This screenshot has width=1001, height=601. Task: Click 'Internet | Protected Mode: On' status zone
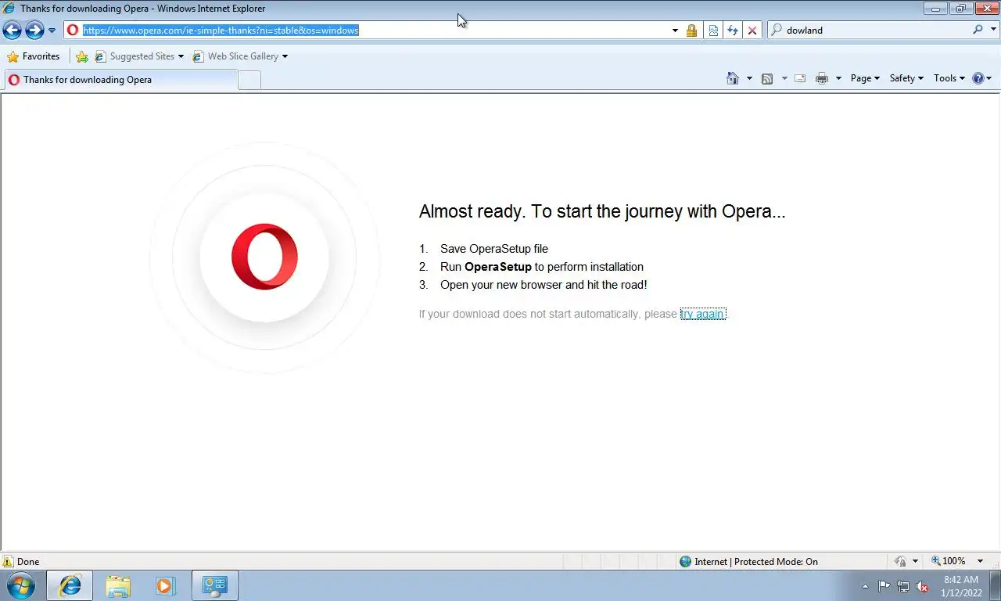click(x=749, y=561)
